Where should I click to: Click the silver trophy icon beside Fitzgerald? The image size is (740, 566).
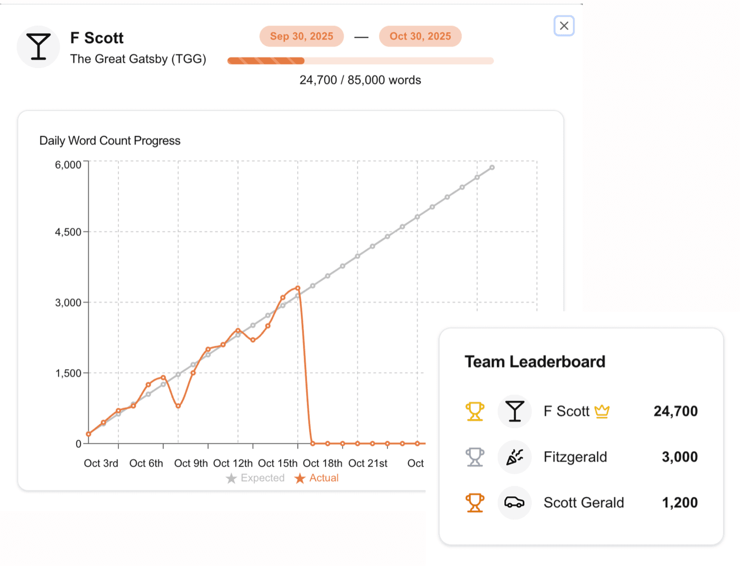475,457
